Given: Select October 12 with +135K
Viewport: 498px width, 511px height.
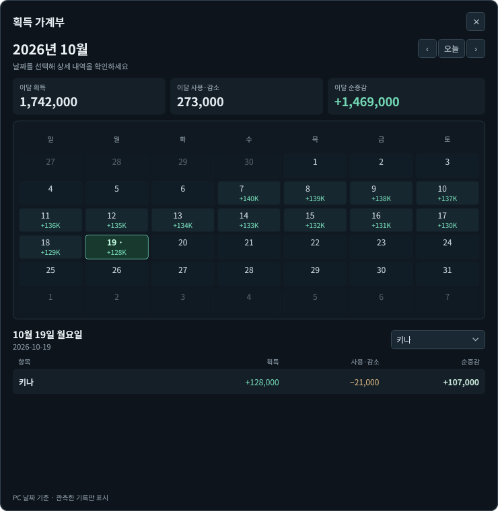Looking at the screenshot, I should pos(116,221).
